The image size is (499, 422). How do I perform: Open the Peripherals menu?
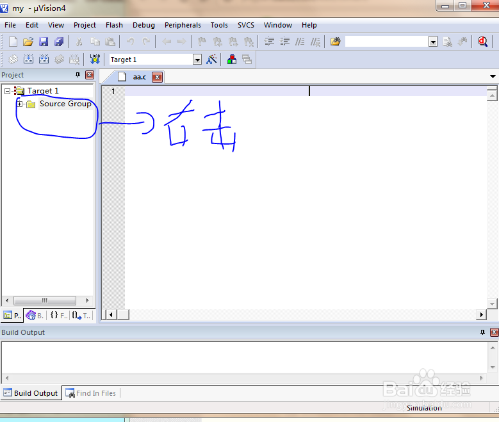click(183, 25)
